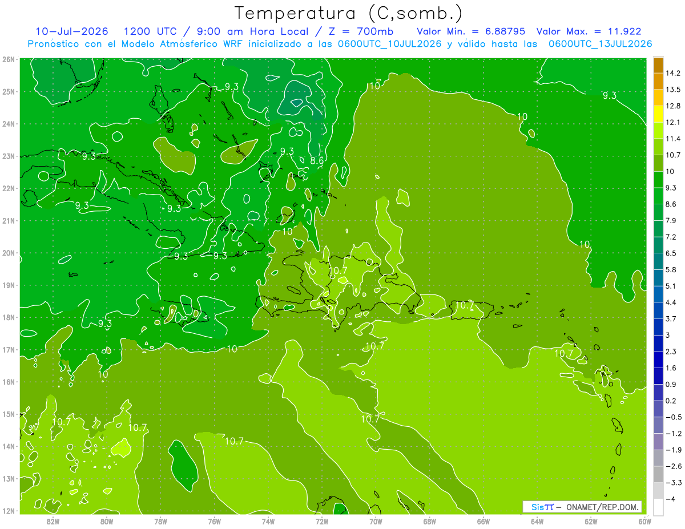Screen dimensions: 685x529
Task: Pick the white swatch below -4 on the colorbar
Action: click(658, 507)
